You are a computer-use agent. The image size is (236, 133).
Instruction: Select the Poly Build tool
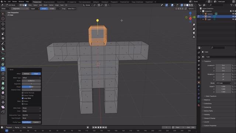3,83
